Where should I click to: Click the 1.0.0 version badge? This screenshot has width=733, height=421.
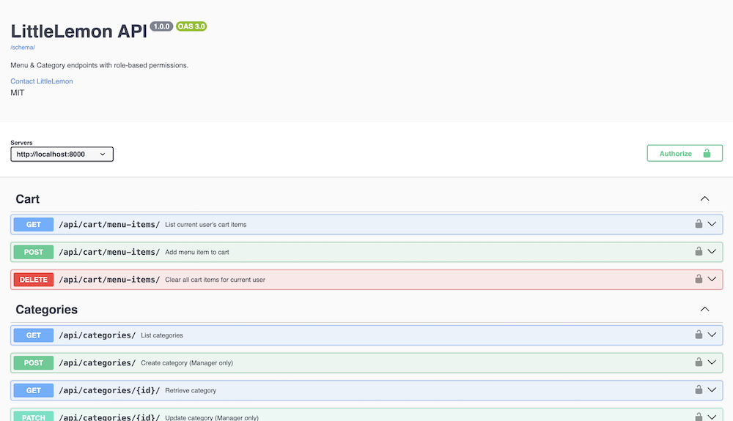click(161, 26)
